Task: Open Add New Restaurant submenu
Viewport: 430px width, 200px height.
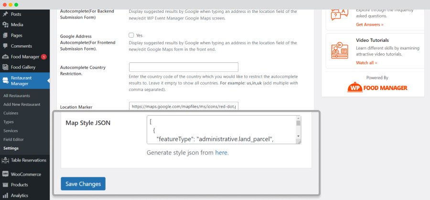Action: pos(21,105)
